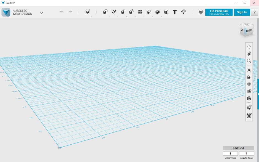Toggle the sketch visibility icon at bar bottom

click(249, 115)
